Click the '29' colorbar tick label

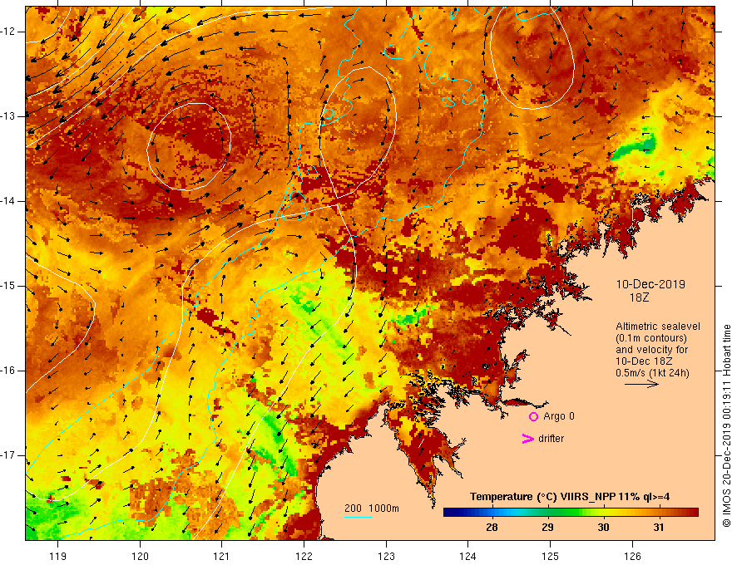(x=547, y=528)
